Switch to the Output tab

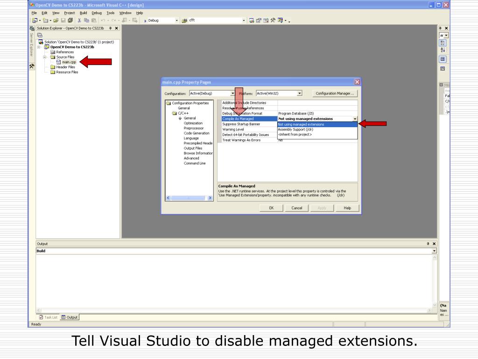point(70,317)
